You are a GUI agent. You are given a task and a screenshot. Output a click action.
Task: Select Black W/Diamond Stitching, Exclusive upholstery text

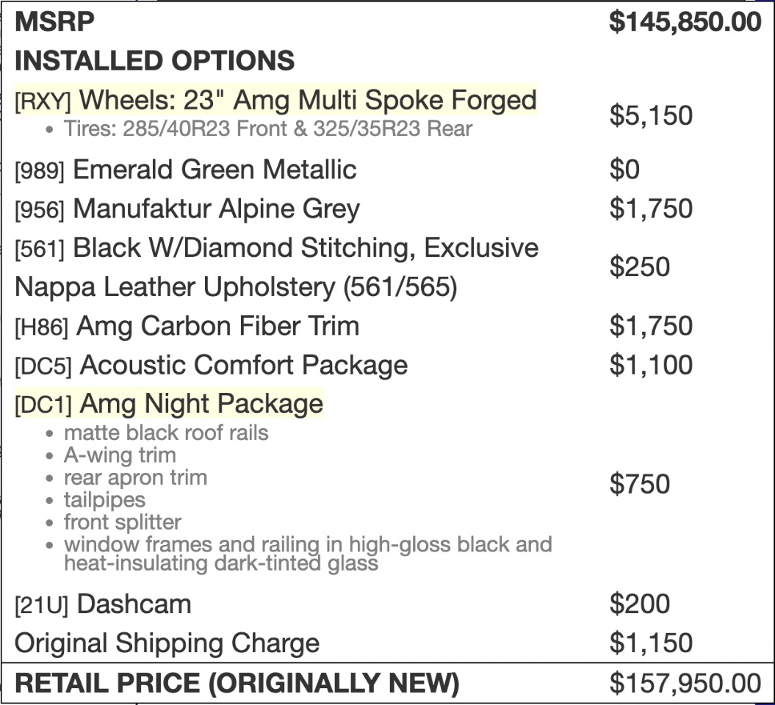pyautogui.click(x=306, y=248)
